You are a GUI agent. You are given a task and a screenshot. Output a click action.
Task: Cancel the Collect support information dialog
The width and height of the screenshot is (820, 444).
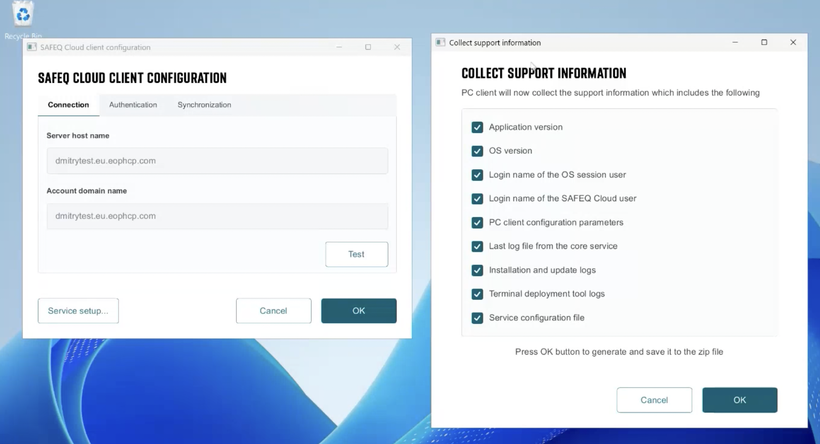654,400
